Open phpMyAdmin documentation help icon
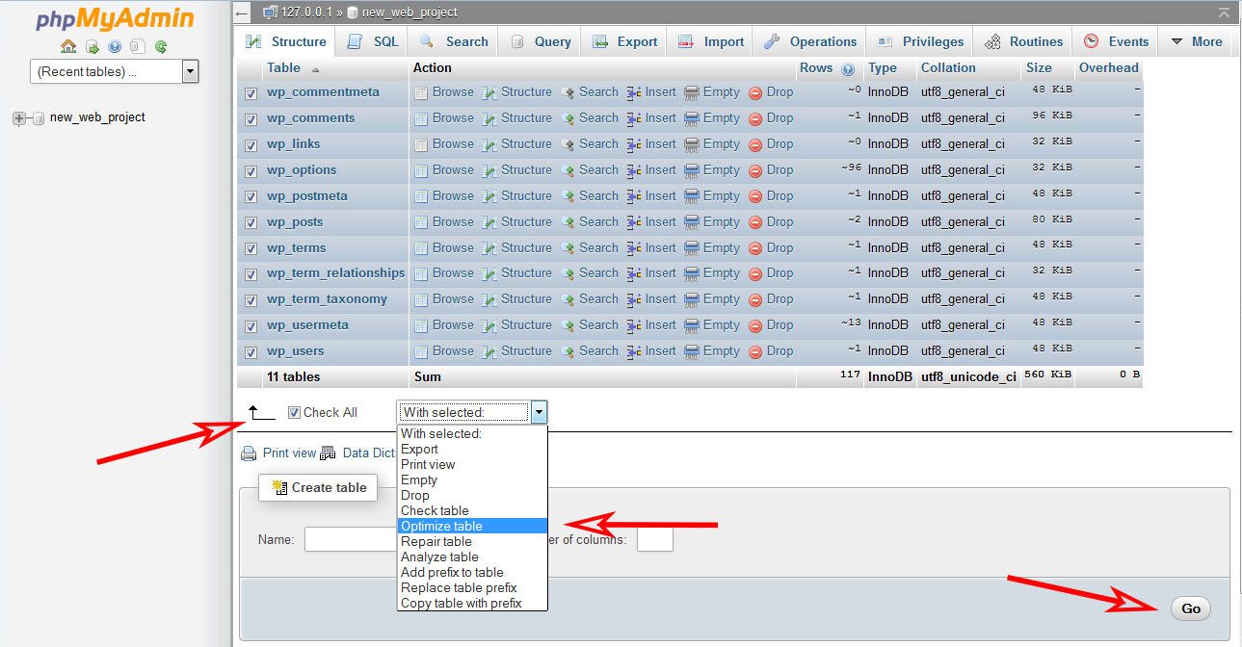Screen dimensions: 1242x647 coord(114,45)
